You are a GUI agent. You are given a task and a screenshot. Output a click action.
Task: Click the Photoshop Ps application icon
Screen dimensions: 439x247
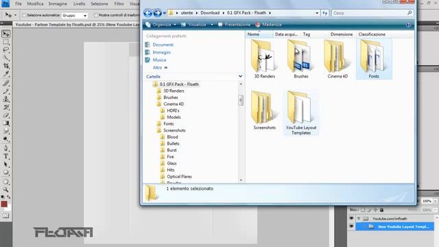(5, 3)
